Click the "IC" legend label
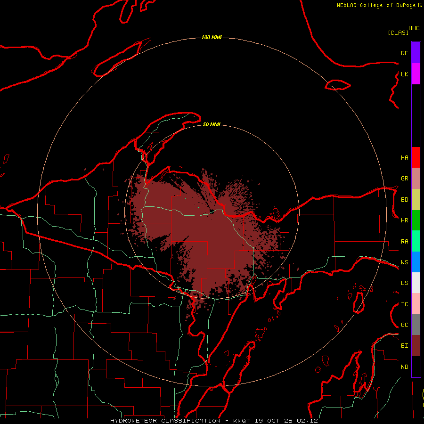 coord(404,304)
